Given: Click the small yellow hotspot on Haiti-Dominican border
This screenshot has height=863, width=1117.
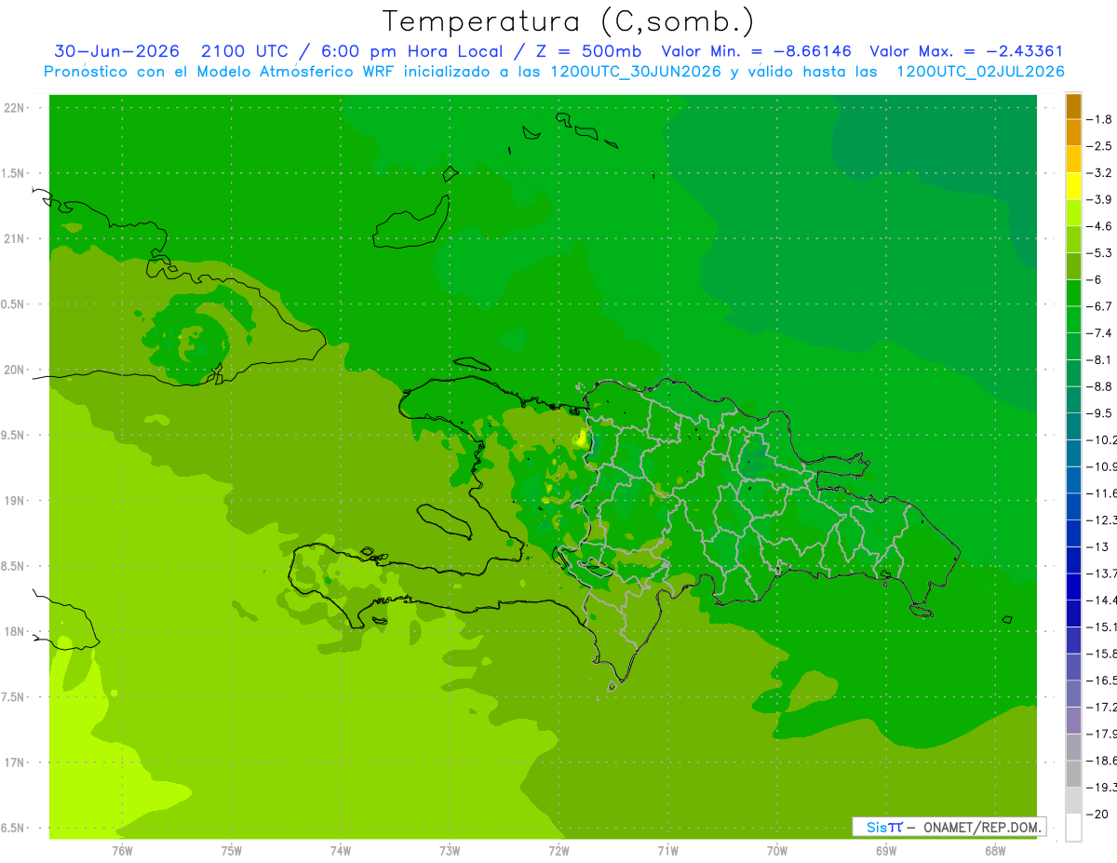Looking at the screenshot, I should point(581,438).
